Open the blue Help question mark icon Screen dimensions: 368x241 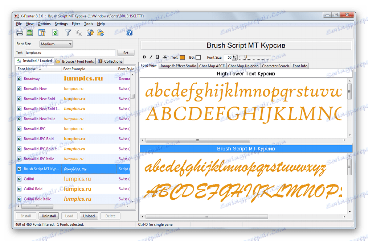(x=129, y=33)
